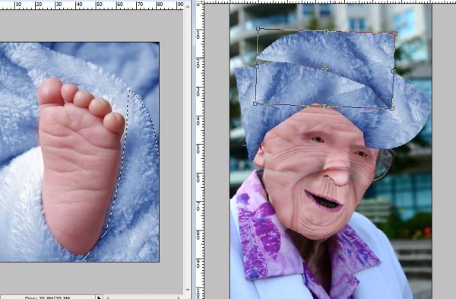
Task: Click the top-middle transform handle of the warp box
Action: tap(326, 31)
